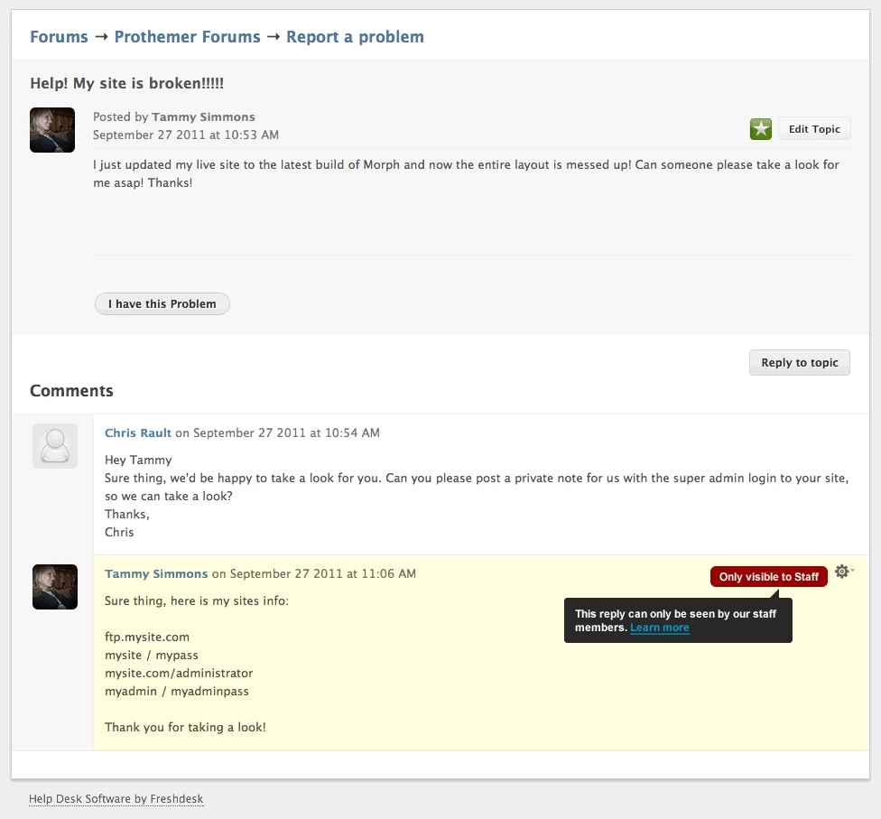Open Tammy Simmons' profile link in comment
This screenshot has height=819, width=881.
pyautogui.click(x=156, y=574)
